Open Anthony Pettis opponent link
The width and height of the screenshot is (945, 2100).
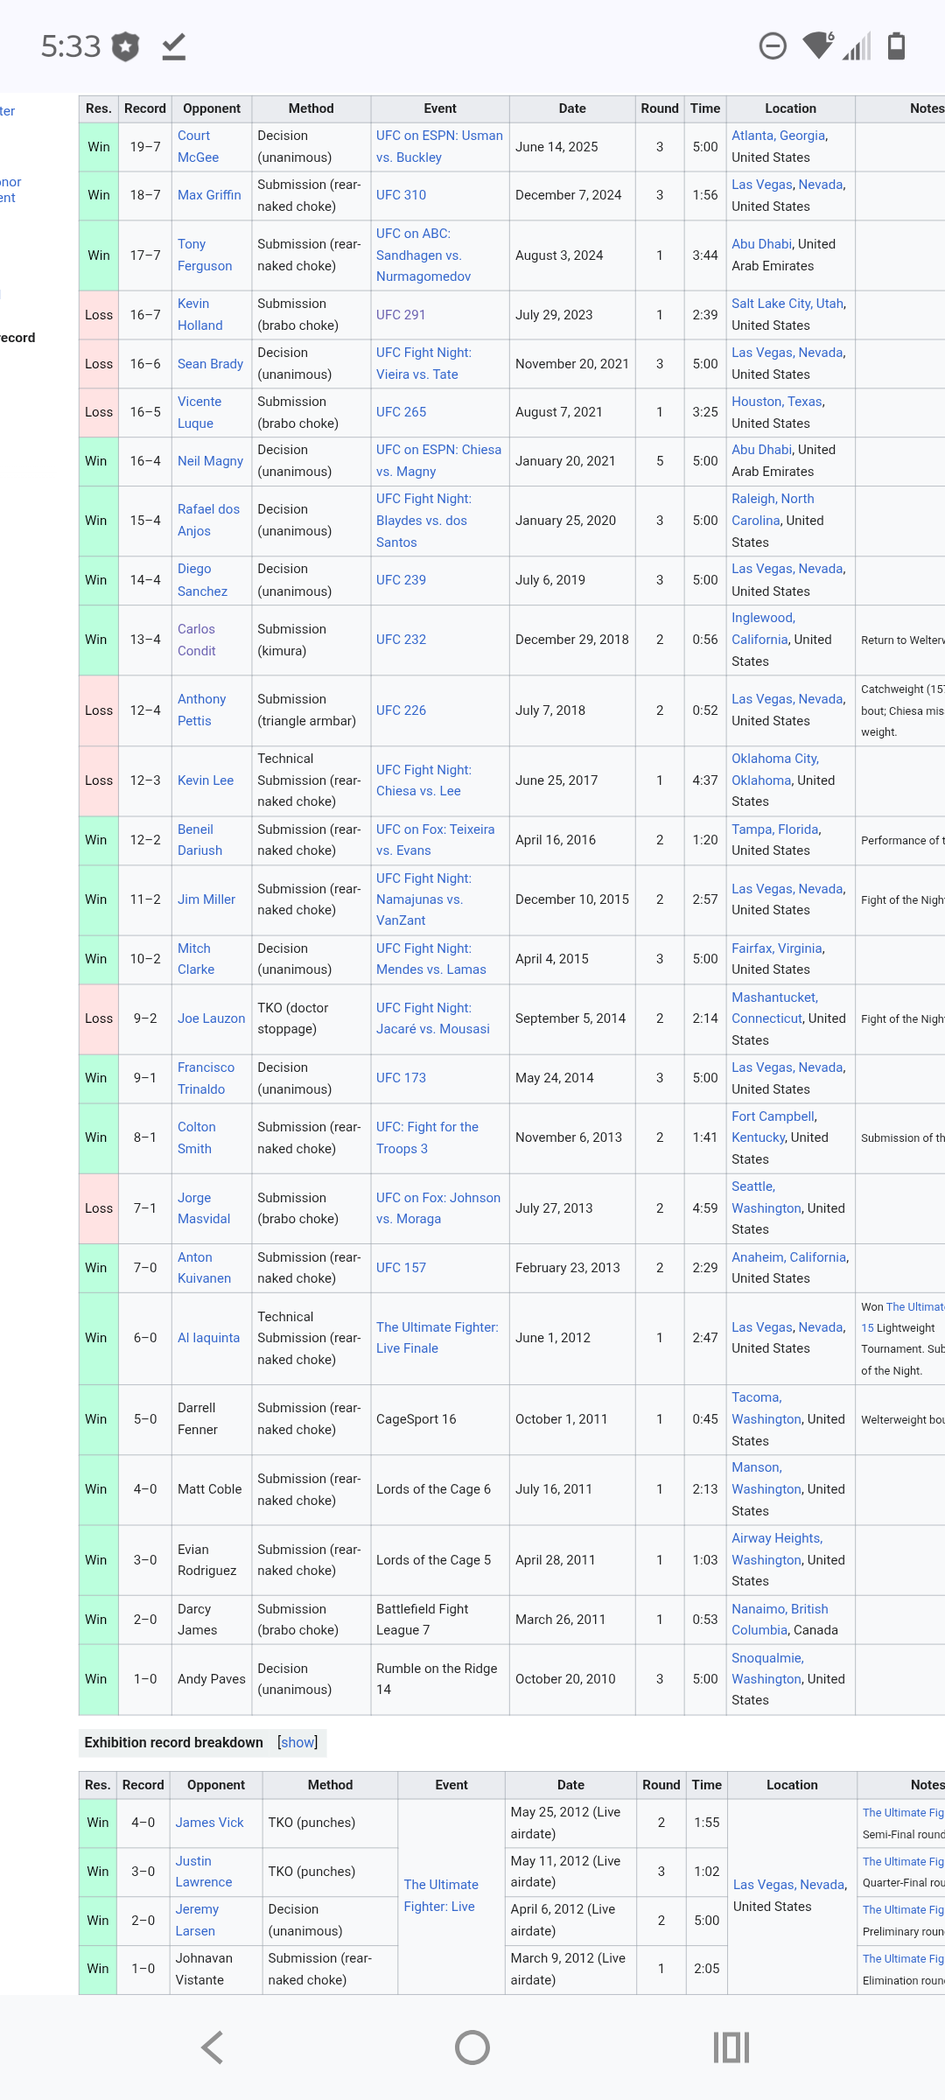201,710
